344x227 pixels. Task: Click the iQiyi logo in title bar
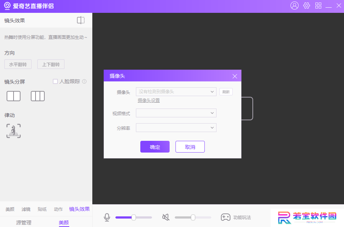7,6
